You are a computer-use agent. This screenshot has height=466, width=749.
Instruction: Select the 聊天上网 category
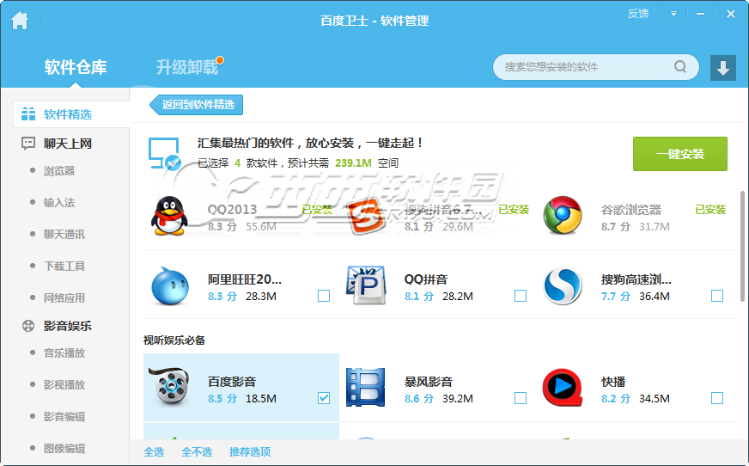tap(67, 144)
